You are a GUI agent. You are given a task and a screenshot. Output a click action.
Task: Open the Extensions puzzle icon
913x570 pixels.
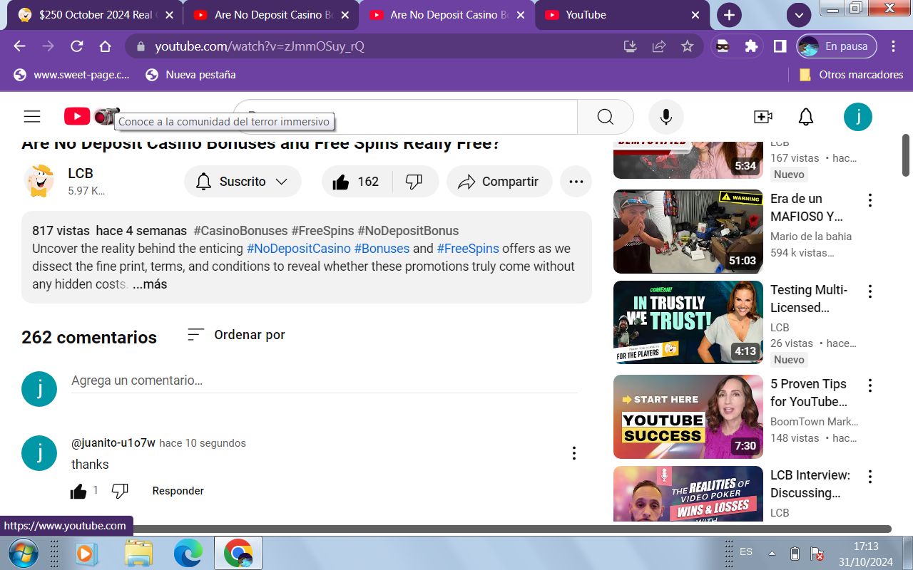[751, 46]
